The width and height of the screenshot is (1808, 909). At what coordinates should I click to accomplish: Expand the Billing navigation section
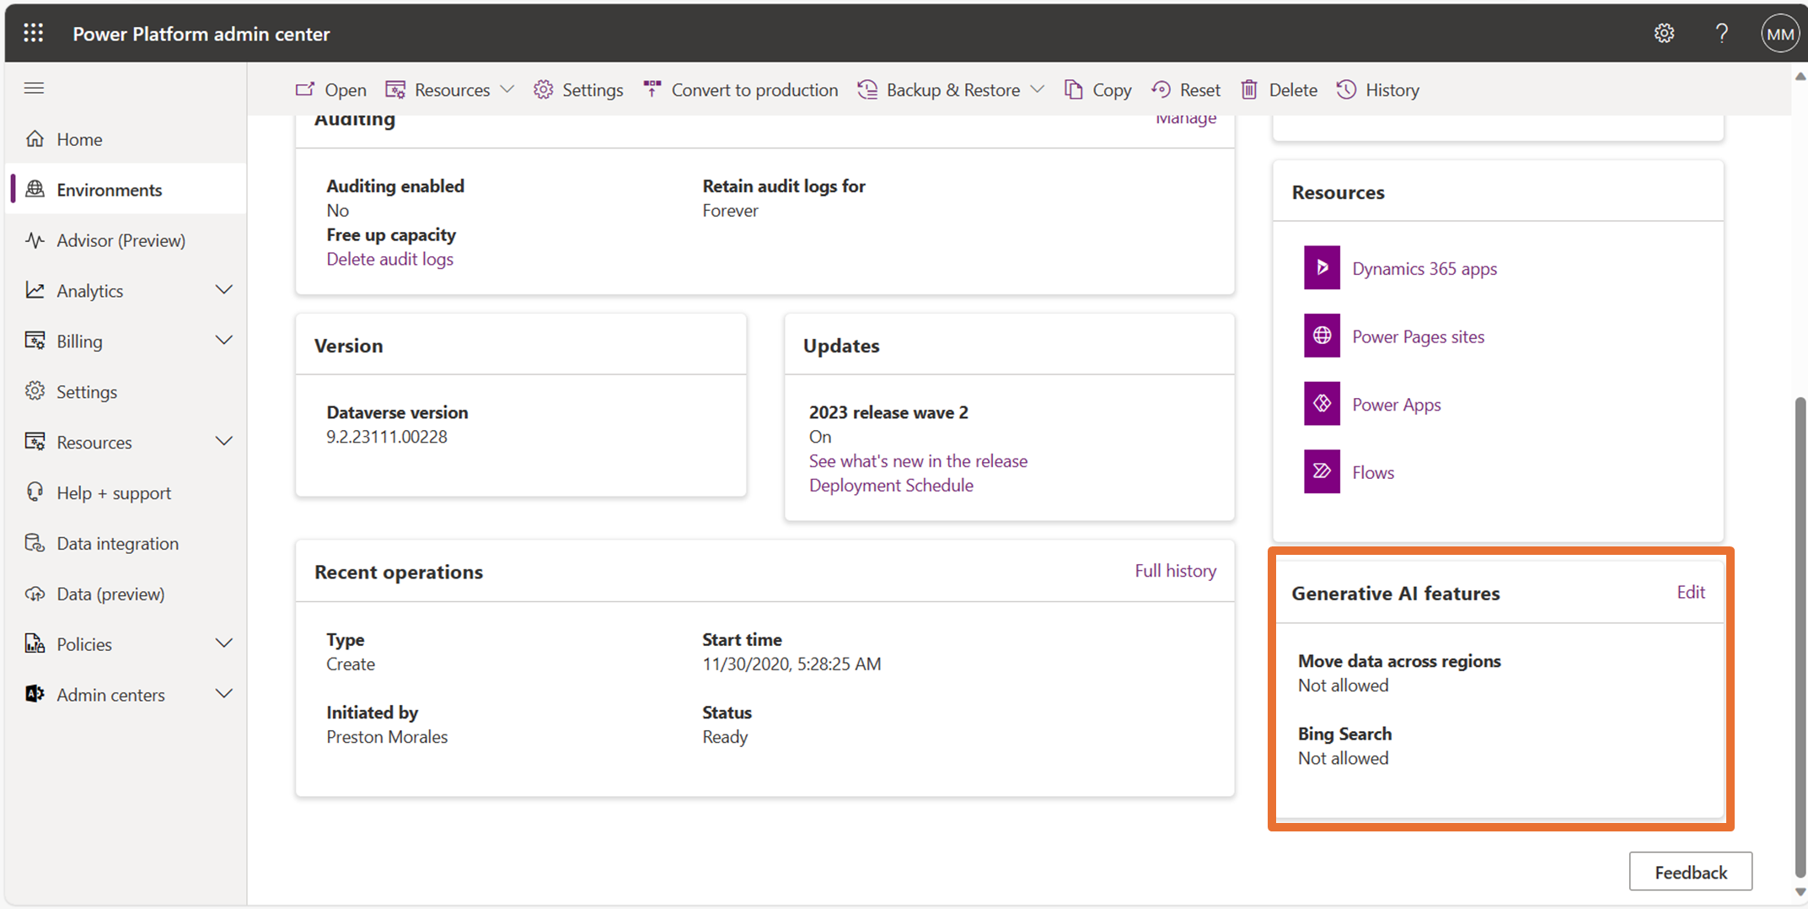coord(223,341)
